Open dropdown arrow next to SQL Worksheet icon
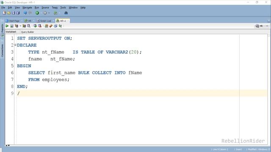Screen dimensions: 271x152 pos(59,13)
